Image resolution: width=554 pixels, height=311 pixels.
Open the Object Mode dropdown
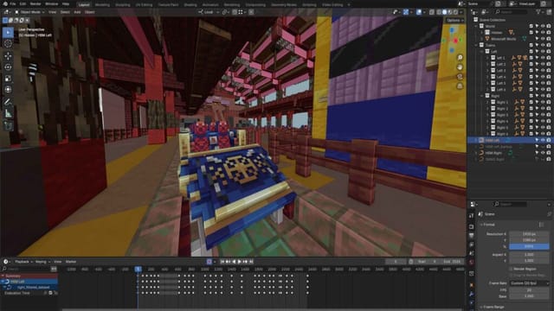tap(30, 12)
